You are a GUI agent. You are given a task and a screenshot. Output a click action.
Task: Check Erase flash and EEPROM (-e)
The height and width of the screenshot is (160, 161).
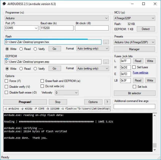pos(42,81)
